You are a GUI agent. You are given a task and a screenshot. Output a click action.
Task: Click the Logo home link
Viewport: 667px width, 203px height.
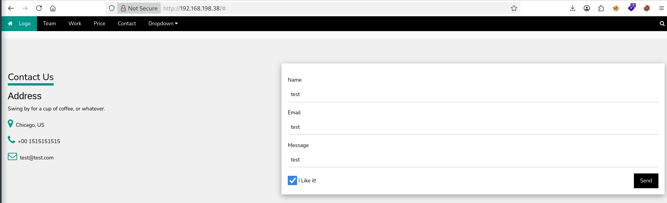19,24
